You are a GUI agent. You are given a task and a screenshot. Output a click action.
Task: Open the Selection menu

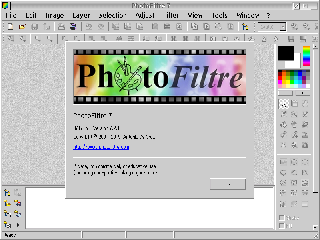[x=113, y=15]
